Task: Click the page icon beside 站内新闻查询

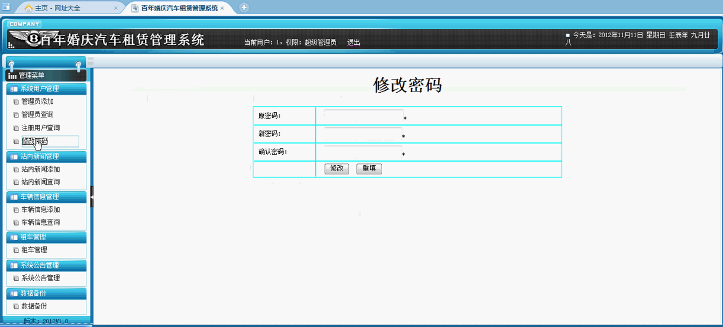Action: click(16, 182)
